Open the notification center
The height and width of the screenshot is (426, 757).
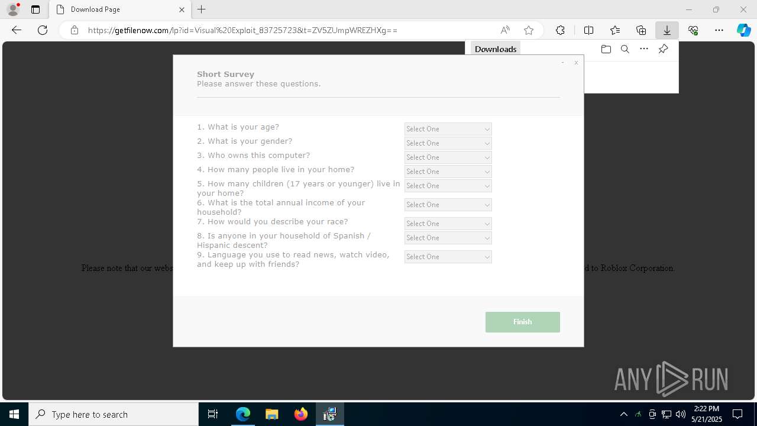tap(737, 414)
